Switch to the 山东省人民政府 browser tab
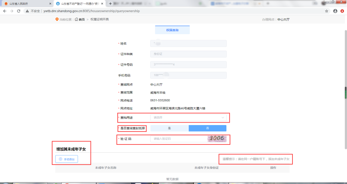This screenshot has width=347, height=184. (x=25, y=4)
